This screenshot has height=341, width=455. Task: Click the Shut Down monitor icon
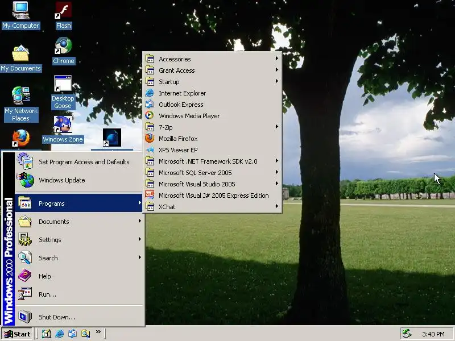point(25,317)
